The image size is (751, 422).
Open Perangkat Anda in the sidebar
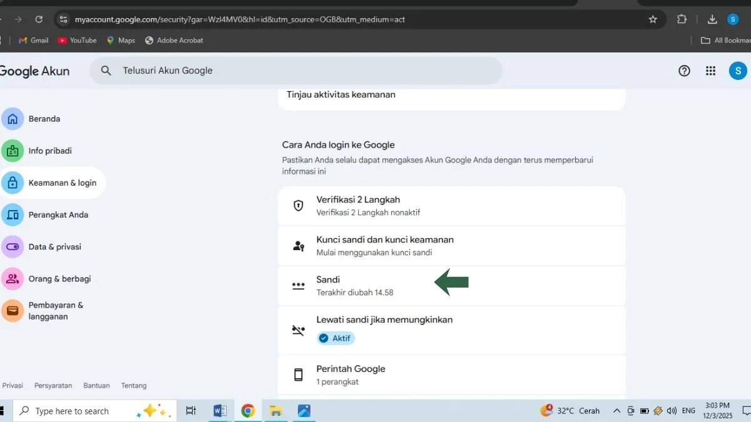[58, 214]
